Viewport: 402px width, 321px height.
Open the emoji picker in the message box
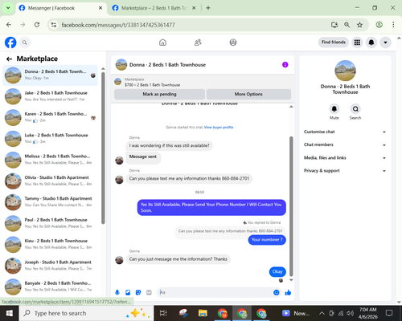click(277, 292)
